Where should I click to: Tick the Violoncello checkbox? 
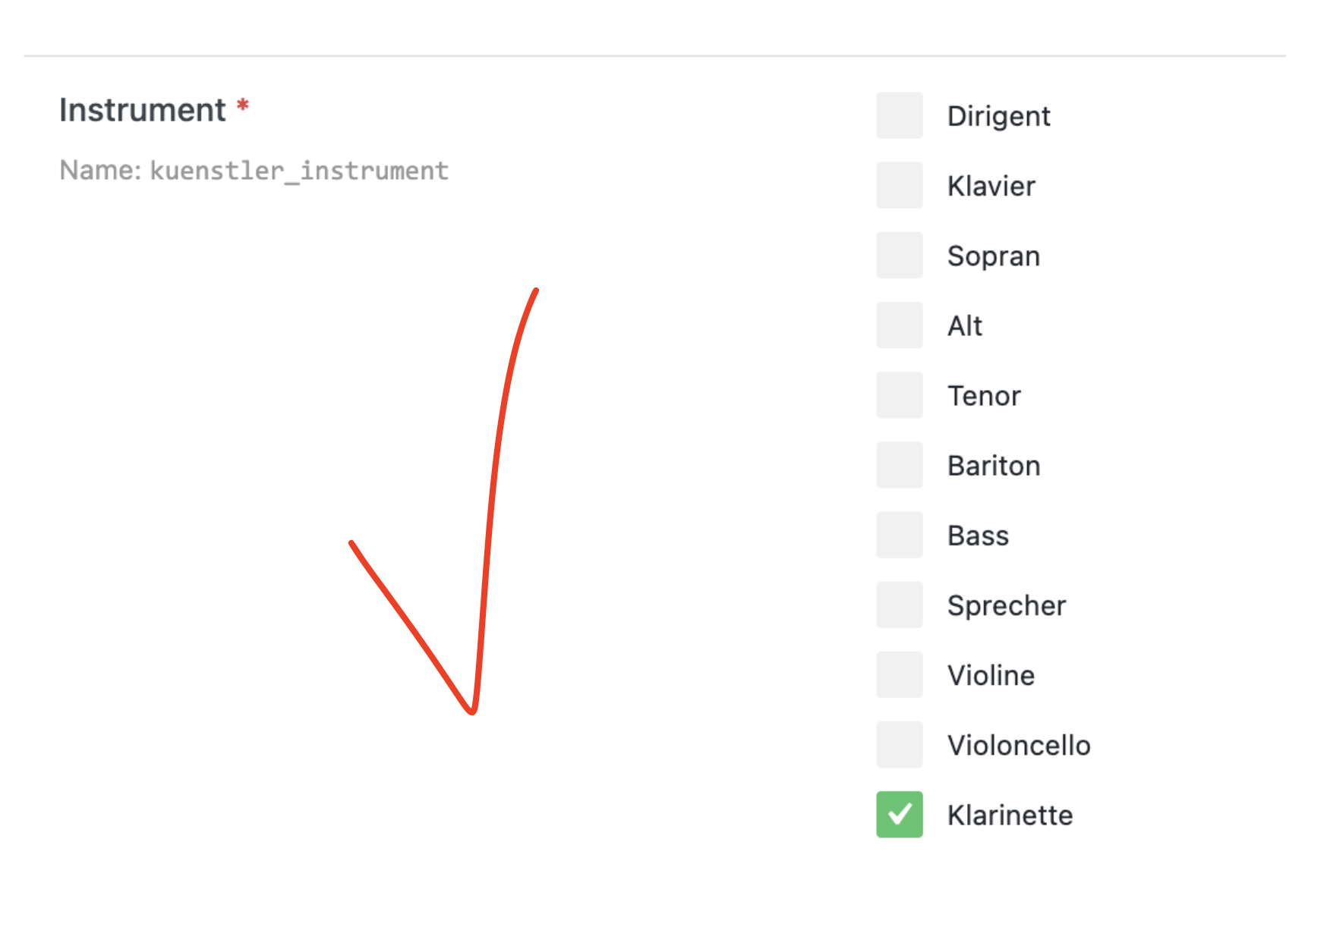[x=899, y=745]
